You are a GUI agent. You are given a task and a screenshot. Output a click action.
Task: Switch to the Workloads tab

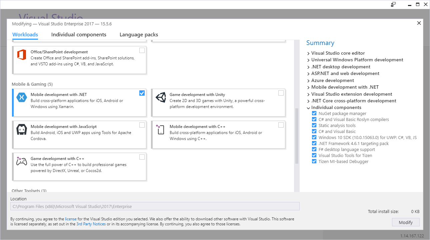25,35
